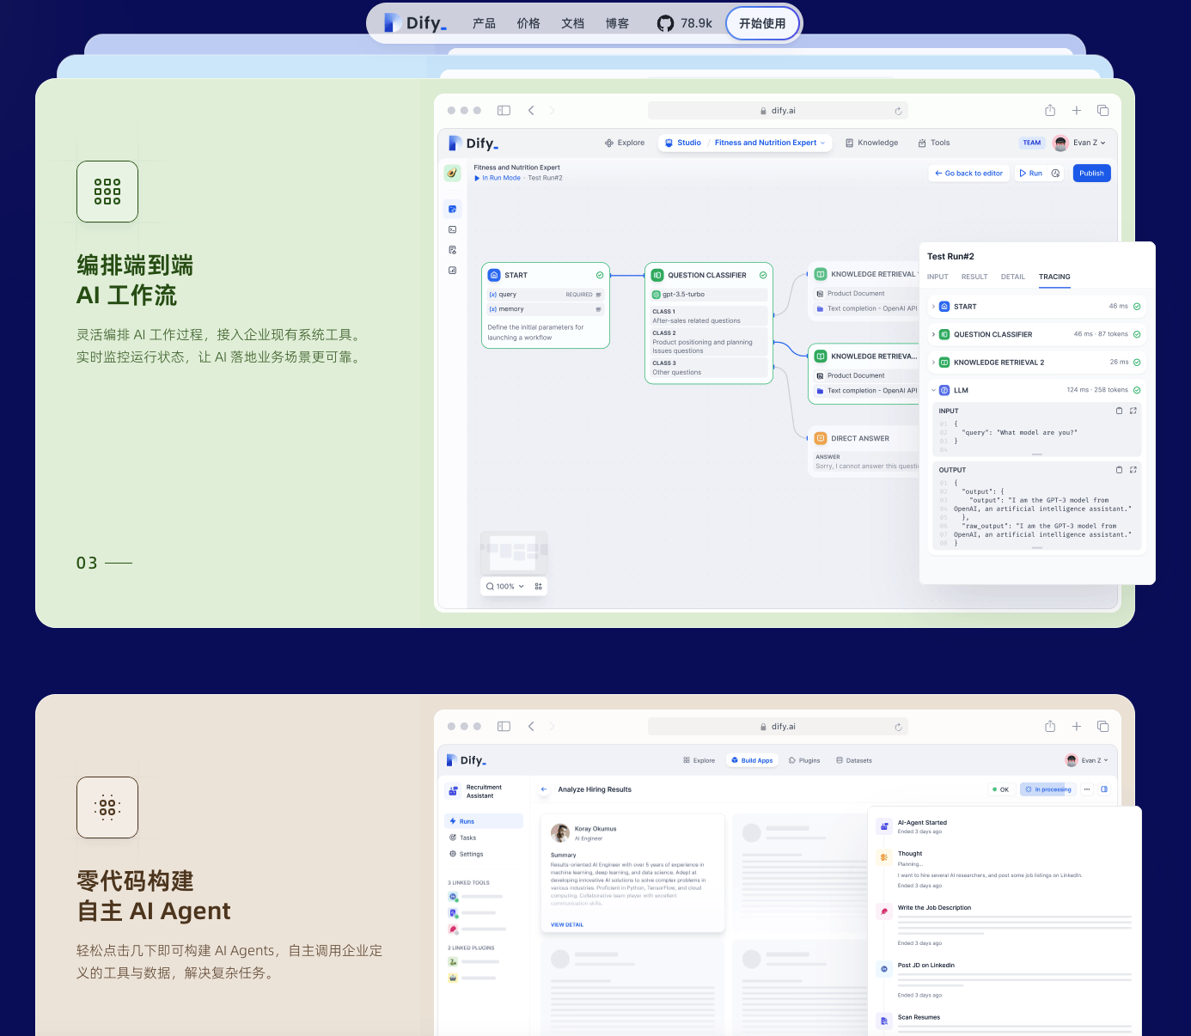Reload the page in the workflow browser address bar

pyautogui.click(x=898, y=111)
